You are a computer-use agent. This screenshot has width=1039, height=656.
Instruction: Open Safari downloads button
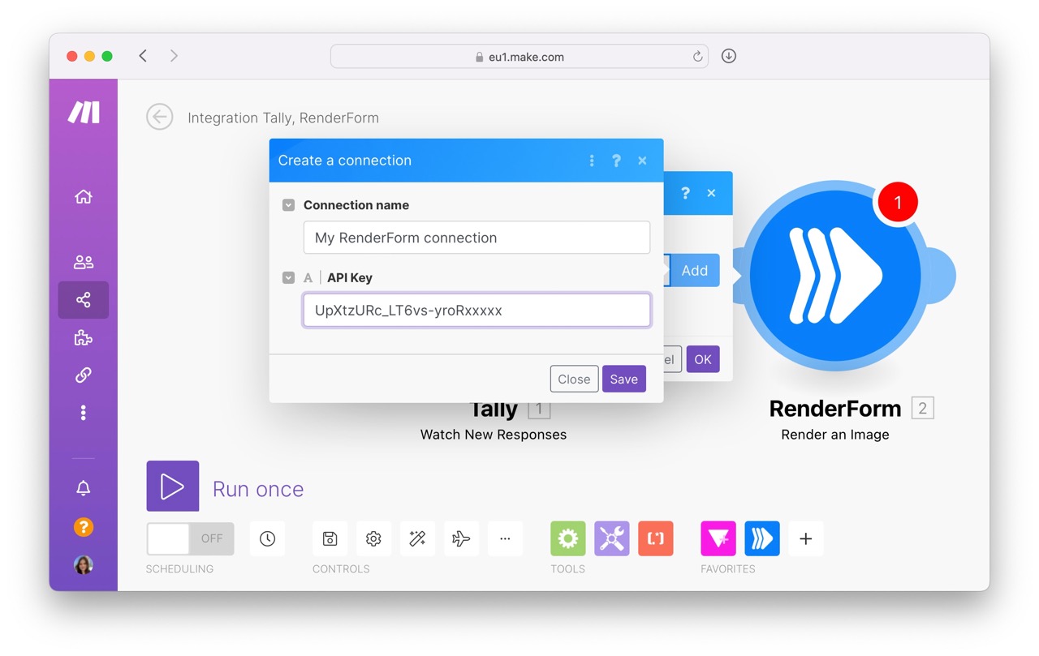[729, 56]
